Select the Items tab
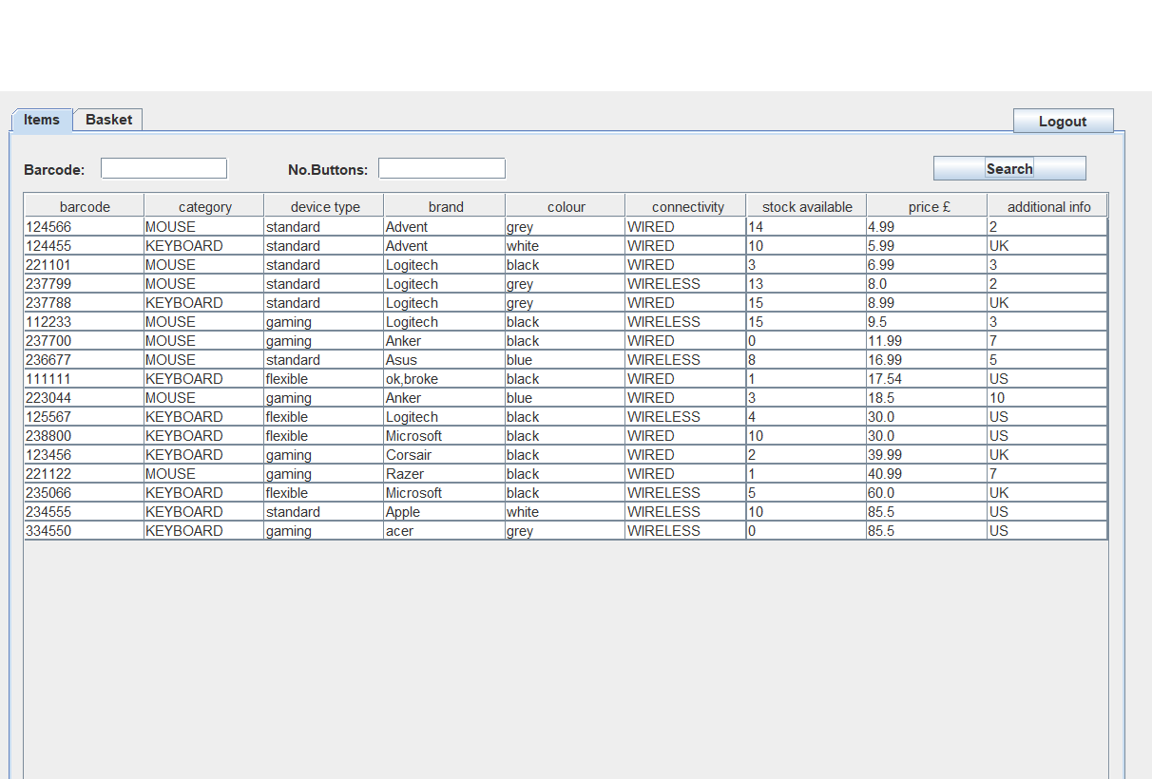 42,120
